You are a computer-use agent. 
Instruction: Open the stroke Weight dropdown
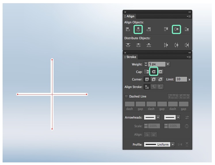point(168,64)
